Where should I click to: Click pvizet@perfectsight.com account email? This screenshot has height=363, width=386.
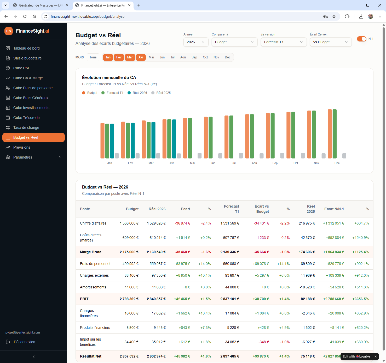[23, 332]
